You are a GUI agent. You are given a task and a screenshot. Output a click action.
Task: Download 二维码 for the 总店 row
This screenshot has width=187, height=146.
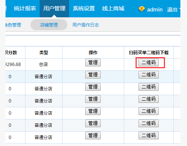point(148,62)
